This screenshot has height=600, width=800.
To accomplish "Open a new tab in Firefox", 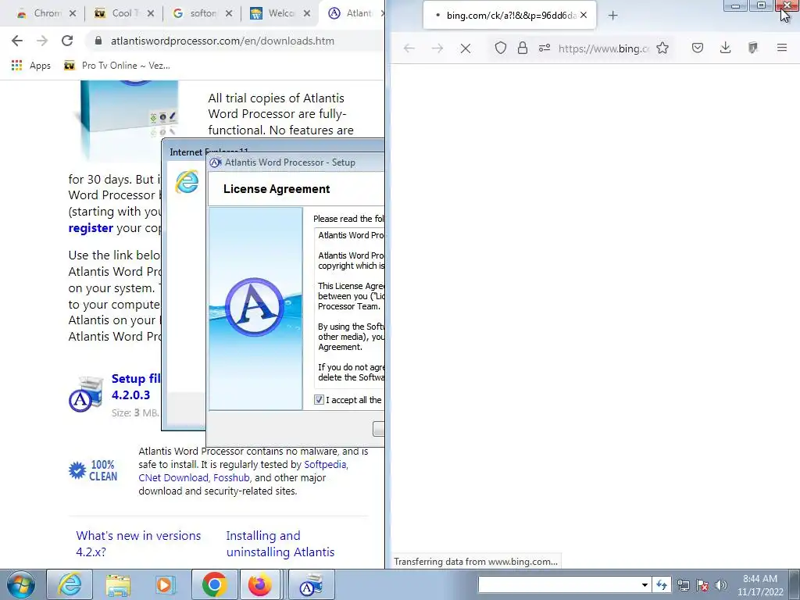I will [x=612, y=16].
